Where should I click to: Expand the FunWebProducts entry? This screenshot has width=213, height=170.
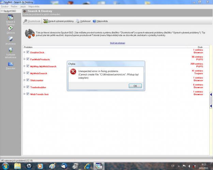(x=24, y=59)
